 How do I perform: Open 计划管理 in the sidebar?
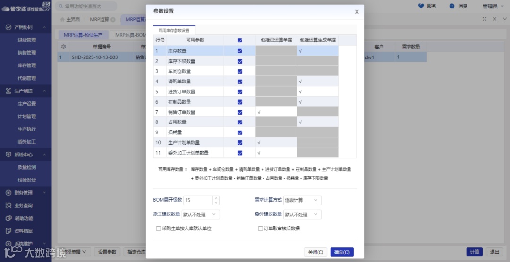[x=26, y=116]
